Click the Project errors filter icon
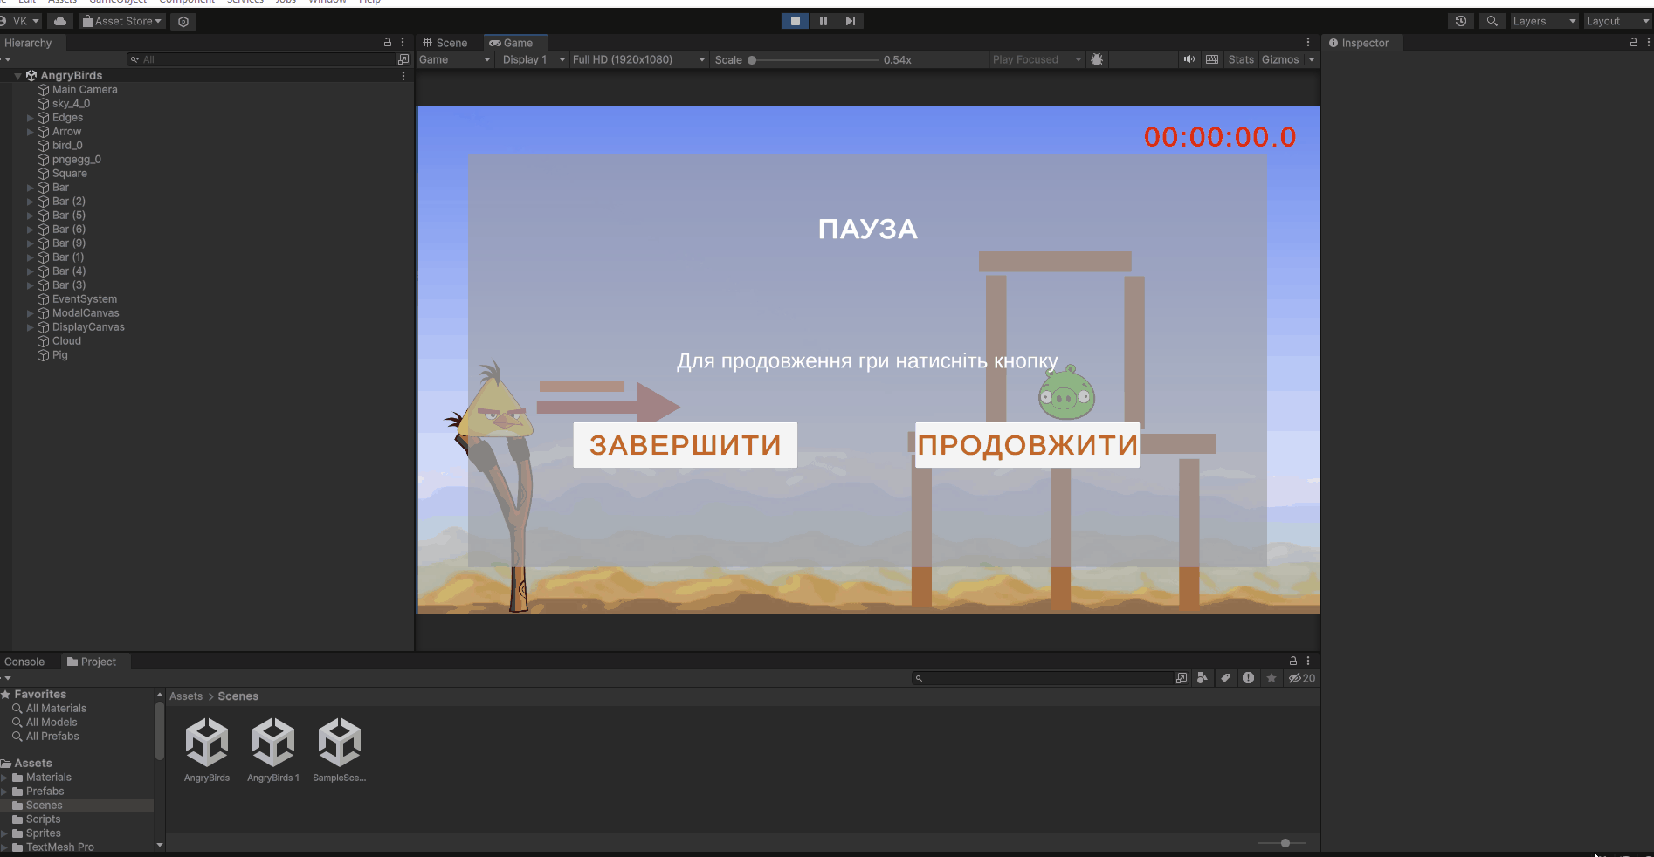 (1249, 678)
